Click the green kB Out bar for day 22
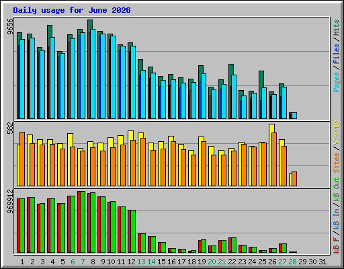The height and width of the screenshot is (269, 344). 234,245
